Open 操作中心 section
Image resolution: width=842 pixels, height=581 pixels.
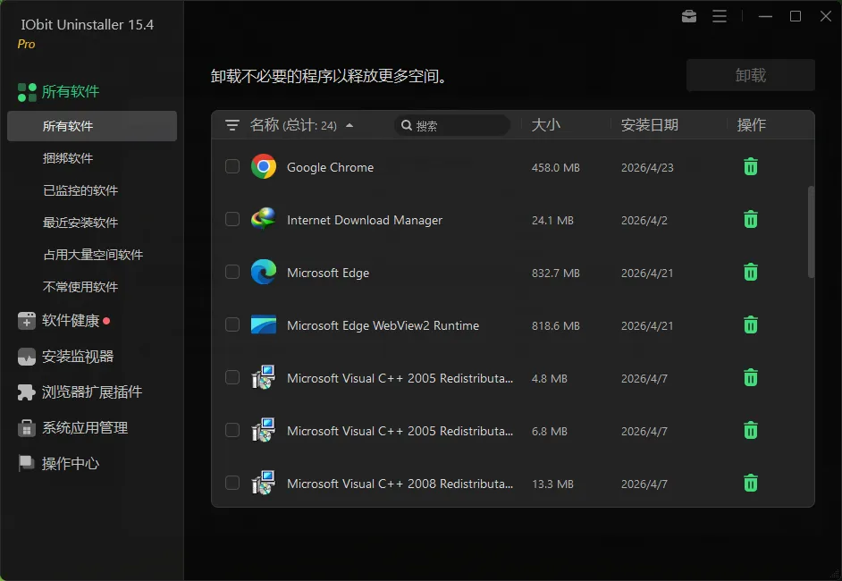71,463
